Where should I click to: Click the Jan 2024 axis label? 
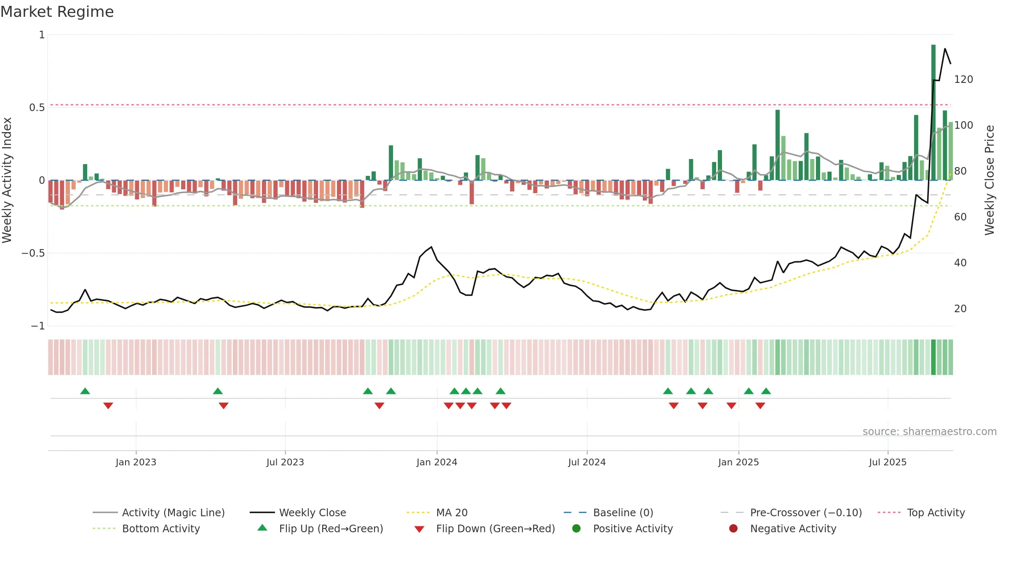(x=437, y=462)
